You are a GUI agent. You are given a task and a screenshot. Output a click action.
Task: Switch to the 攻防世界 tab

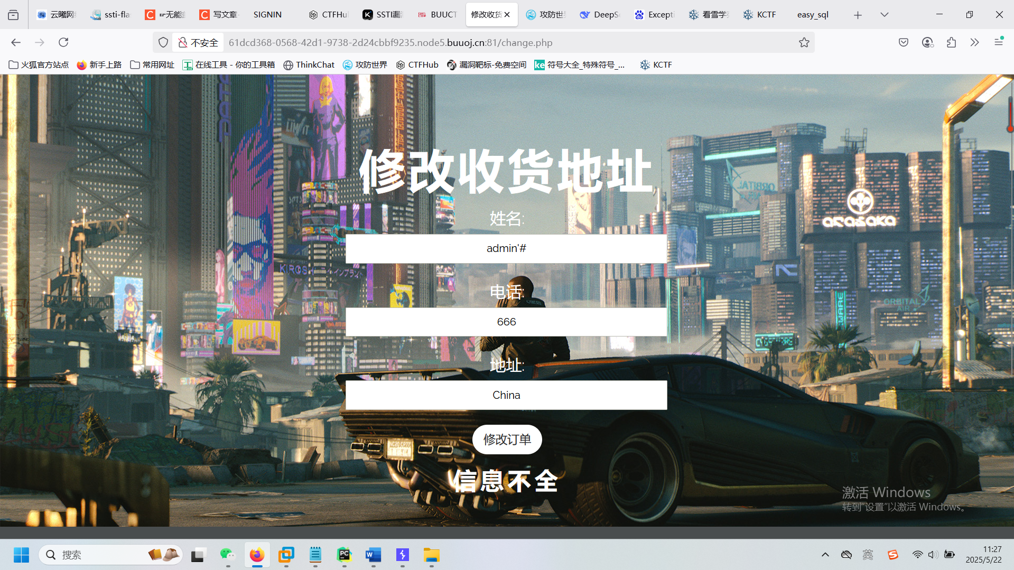[x=546, y=15]
